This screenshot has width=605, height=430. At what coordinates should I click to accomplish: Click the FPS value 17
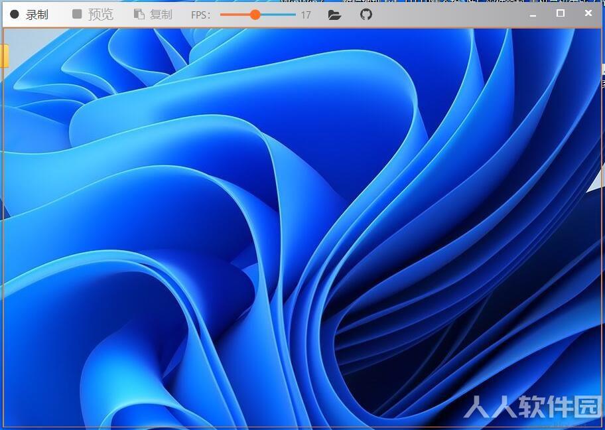tap(306, 15)
